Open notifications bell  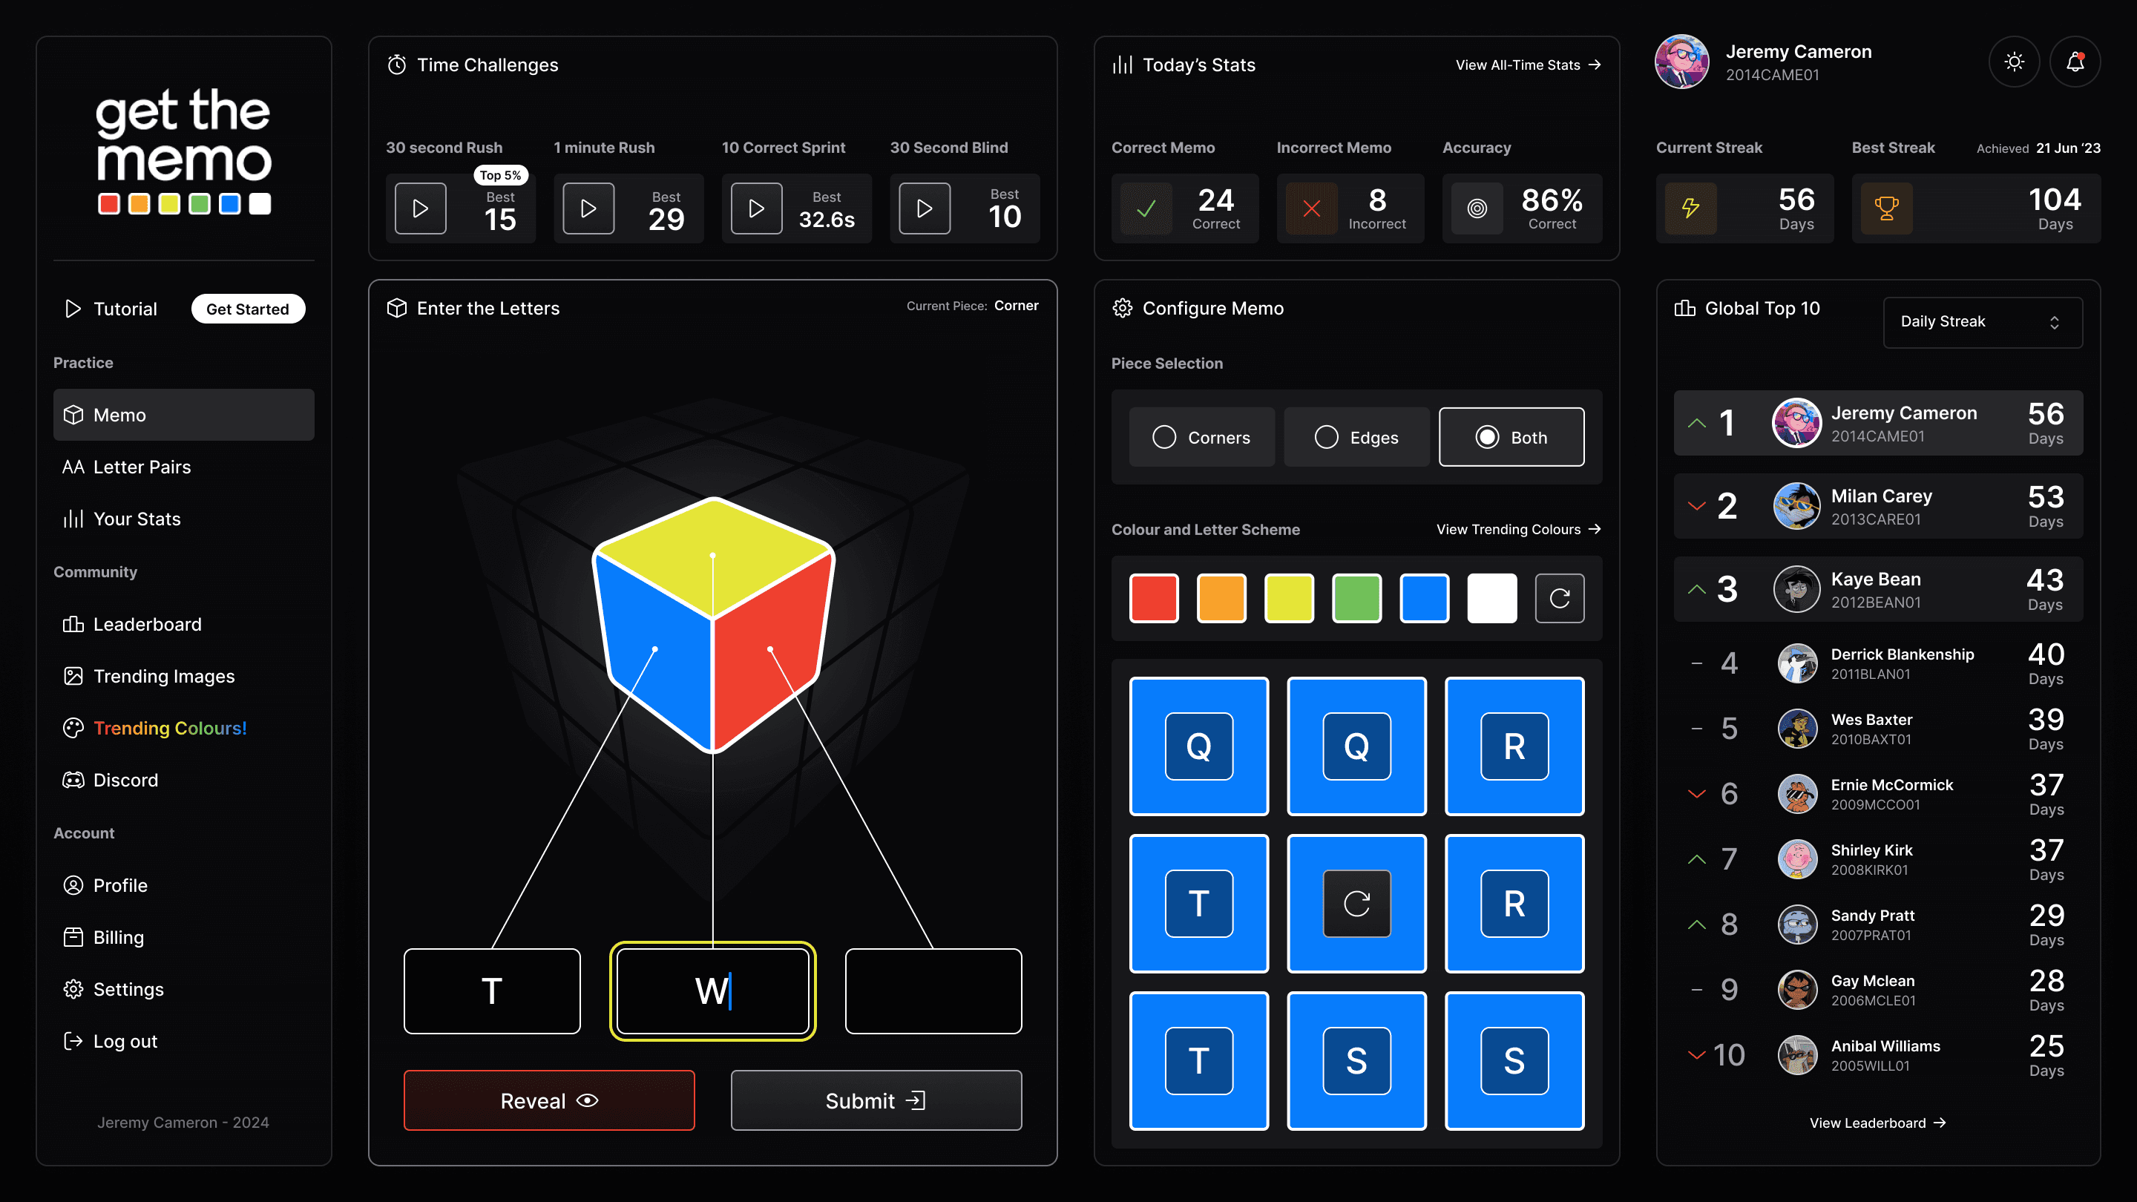point(2075,62)
